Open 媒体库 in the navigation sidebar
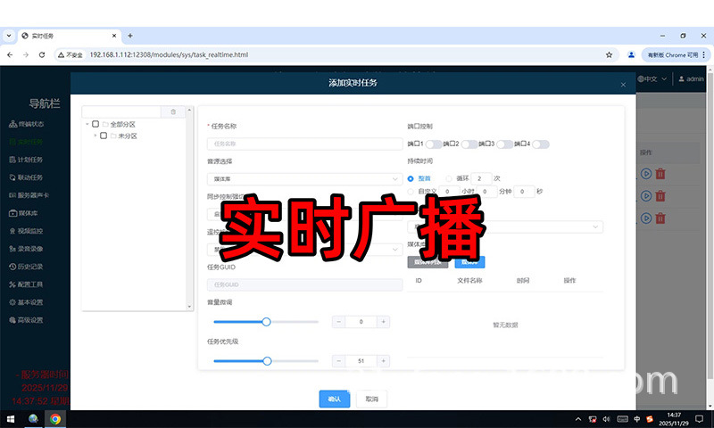Screen dimensions: 714x428 (x=24, y=213)
